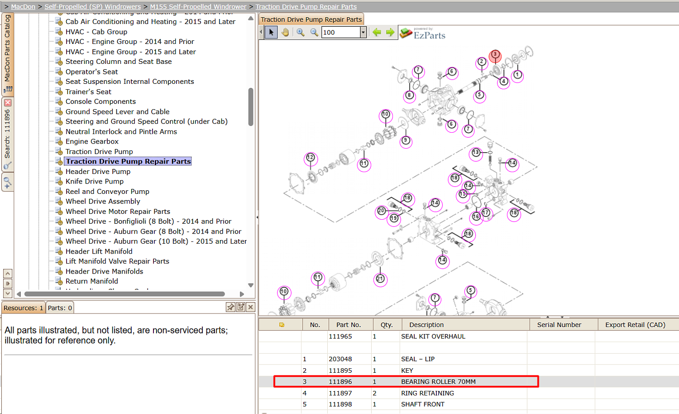Open Console Components in the catalog tree
The height and width of the screenshot is (414, 679).
click(x=100, y=101)
